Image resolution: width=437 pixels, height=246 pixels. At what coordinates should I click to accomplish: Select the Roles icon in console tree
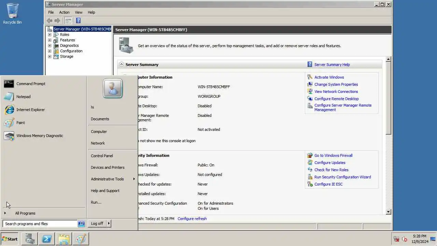point(56,35)
